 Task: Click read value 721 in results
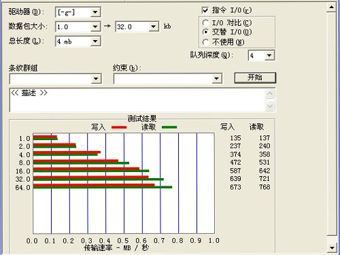(265, 179)
